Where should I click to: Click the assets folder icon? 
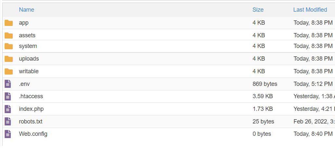9,35
